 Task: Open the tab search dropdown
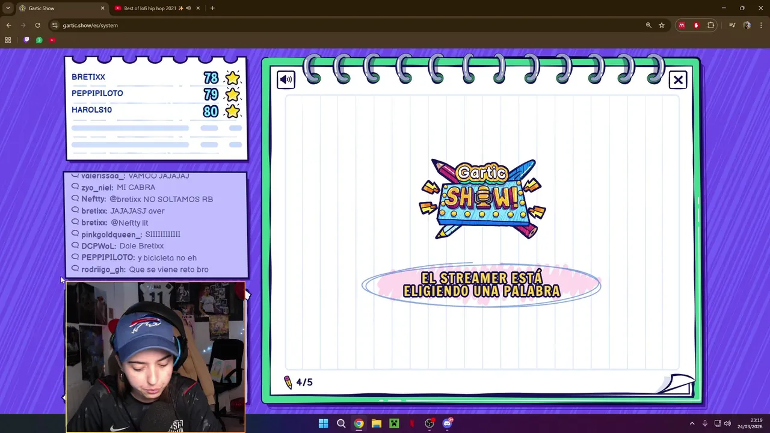point(8,8)
